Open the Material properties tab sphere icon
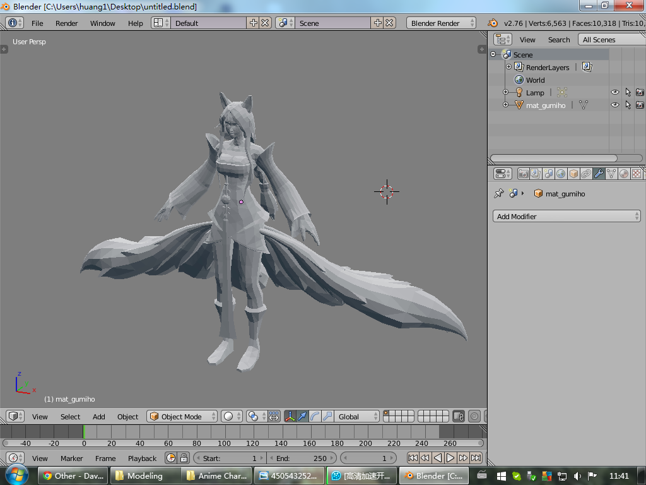Viewport: 646px width, 485px height. [624, 174]
